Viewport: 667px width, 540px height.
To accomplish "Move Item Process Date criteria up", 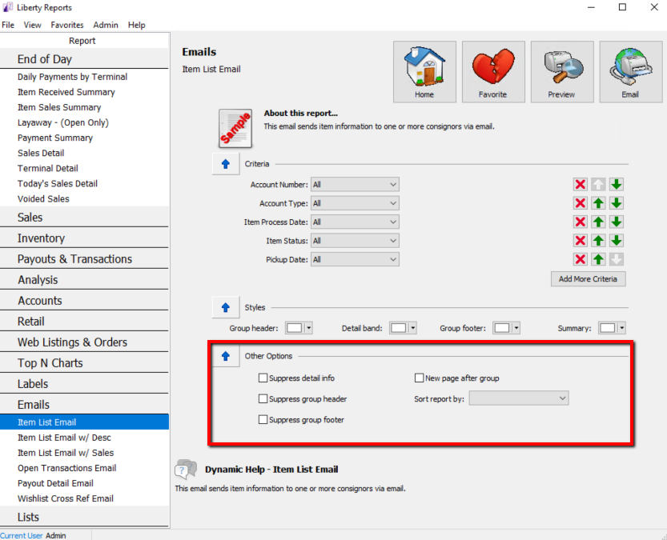I will point(598,222).
